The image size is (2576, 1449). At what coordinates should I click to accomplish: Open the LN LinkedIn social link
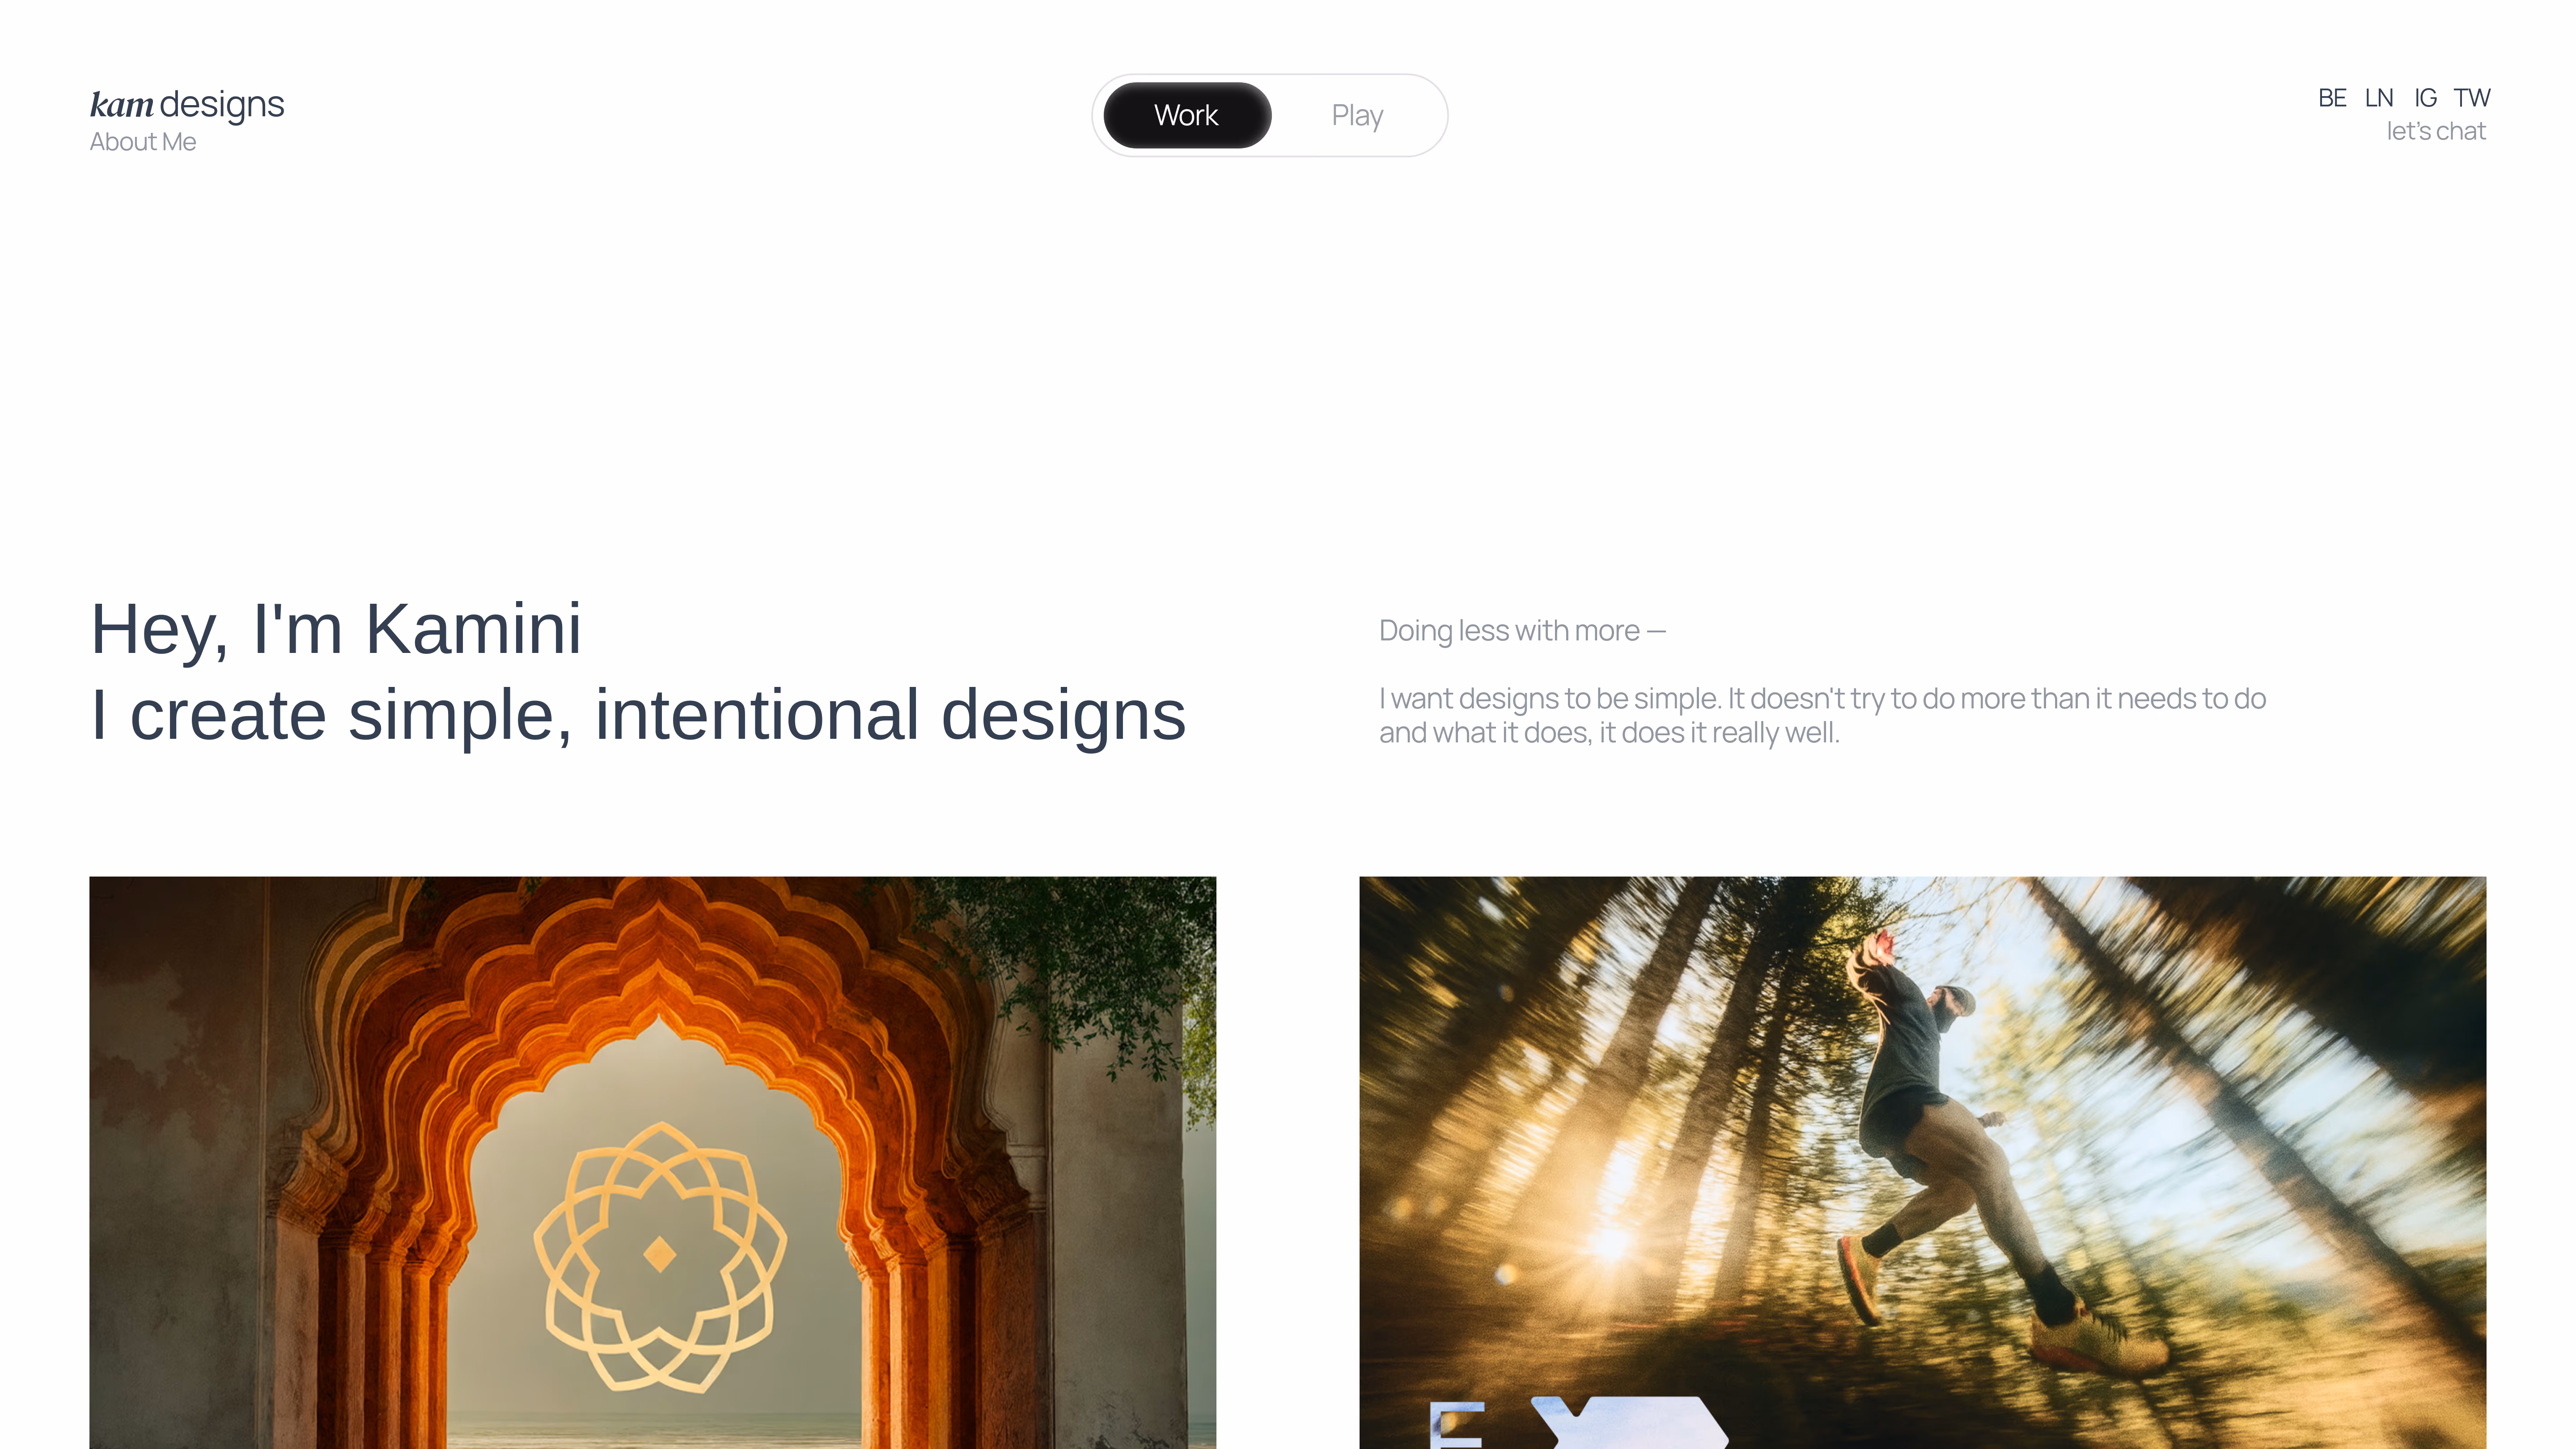tap(2379, 98)
